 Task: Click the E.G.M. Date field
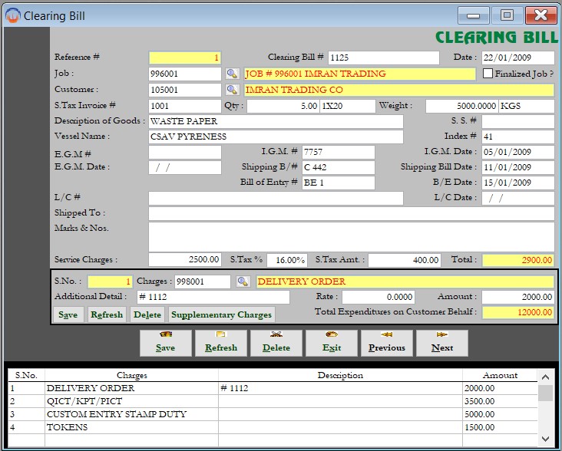[x=185, y=167]
